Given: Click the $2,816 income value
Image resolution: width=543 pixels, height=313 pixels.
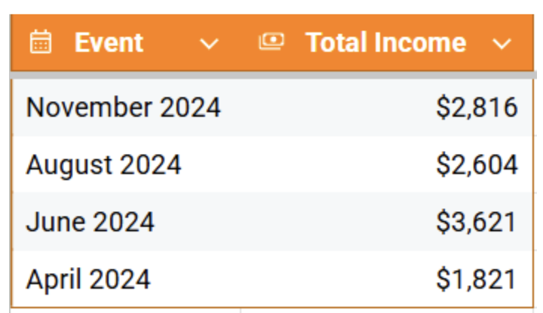Looking at the screenshot, I should click(x=477, y=107).
